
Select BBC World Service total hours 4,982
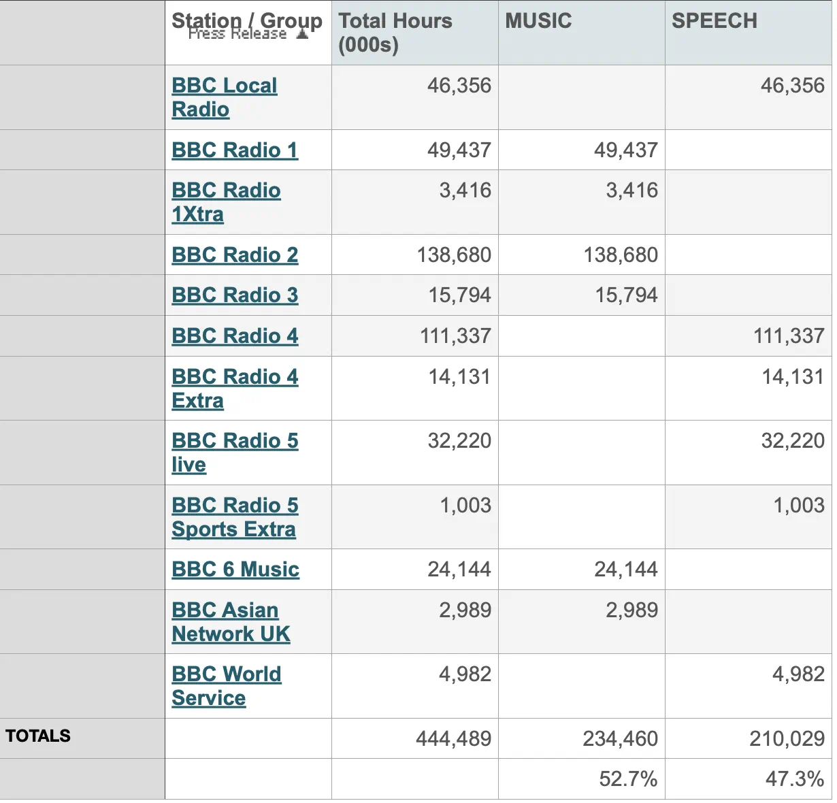point(465,674)
